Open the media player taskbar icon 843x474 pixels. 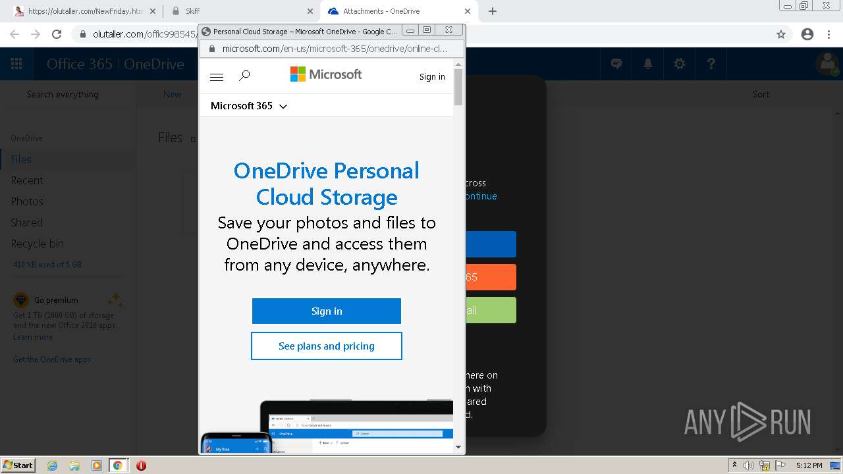(97, 465)
